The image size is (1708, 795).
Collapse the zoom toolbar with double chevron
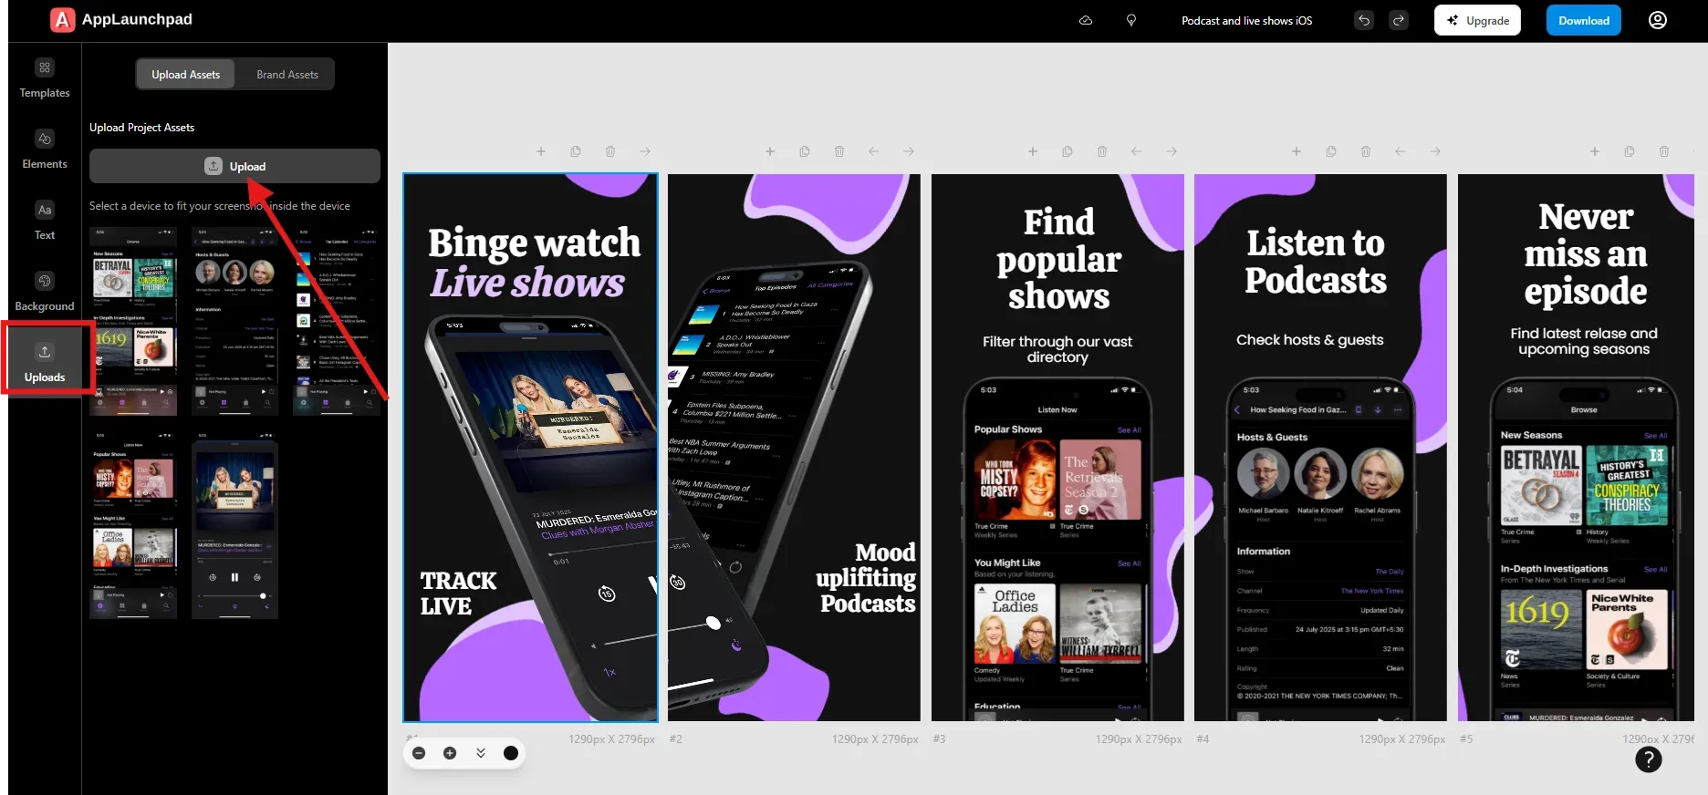pos(481,753)
